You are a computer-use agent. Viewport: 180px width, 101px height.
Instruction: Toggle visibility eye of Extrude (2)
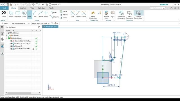pyautogui.click(x=11, y=46)
